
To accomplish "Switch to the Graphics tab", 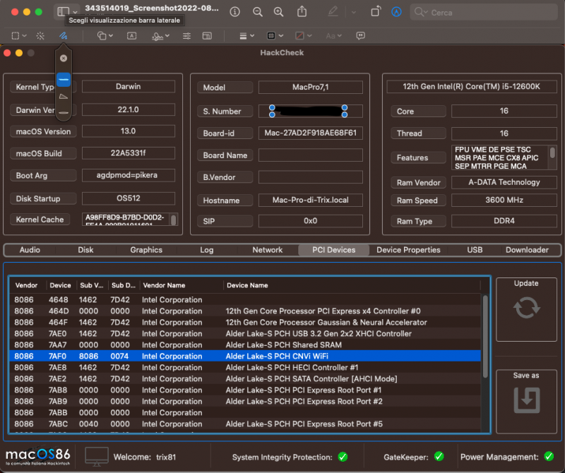I will coord(146,250).
